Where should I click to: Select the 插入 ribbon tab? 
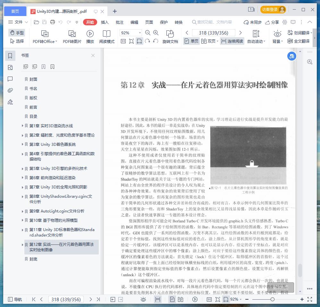(105, 22)
